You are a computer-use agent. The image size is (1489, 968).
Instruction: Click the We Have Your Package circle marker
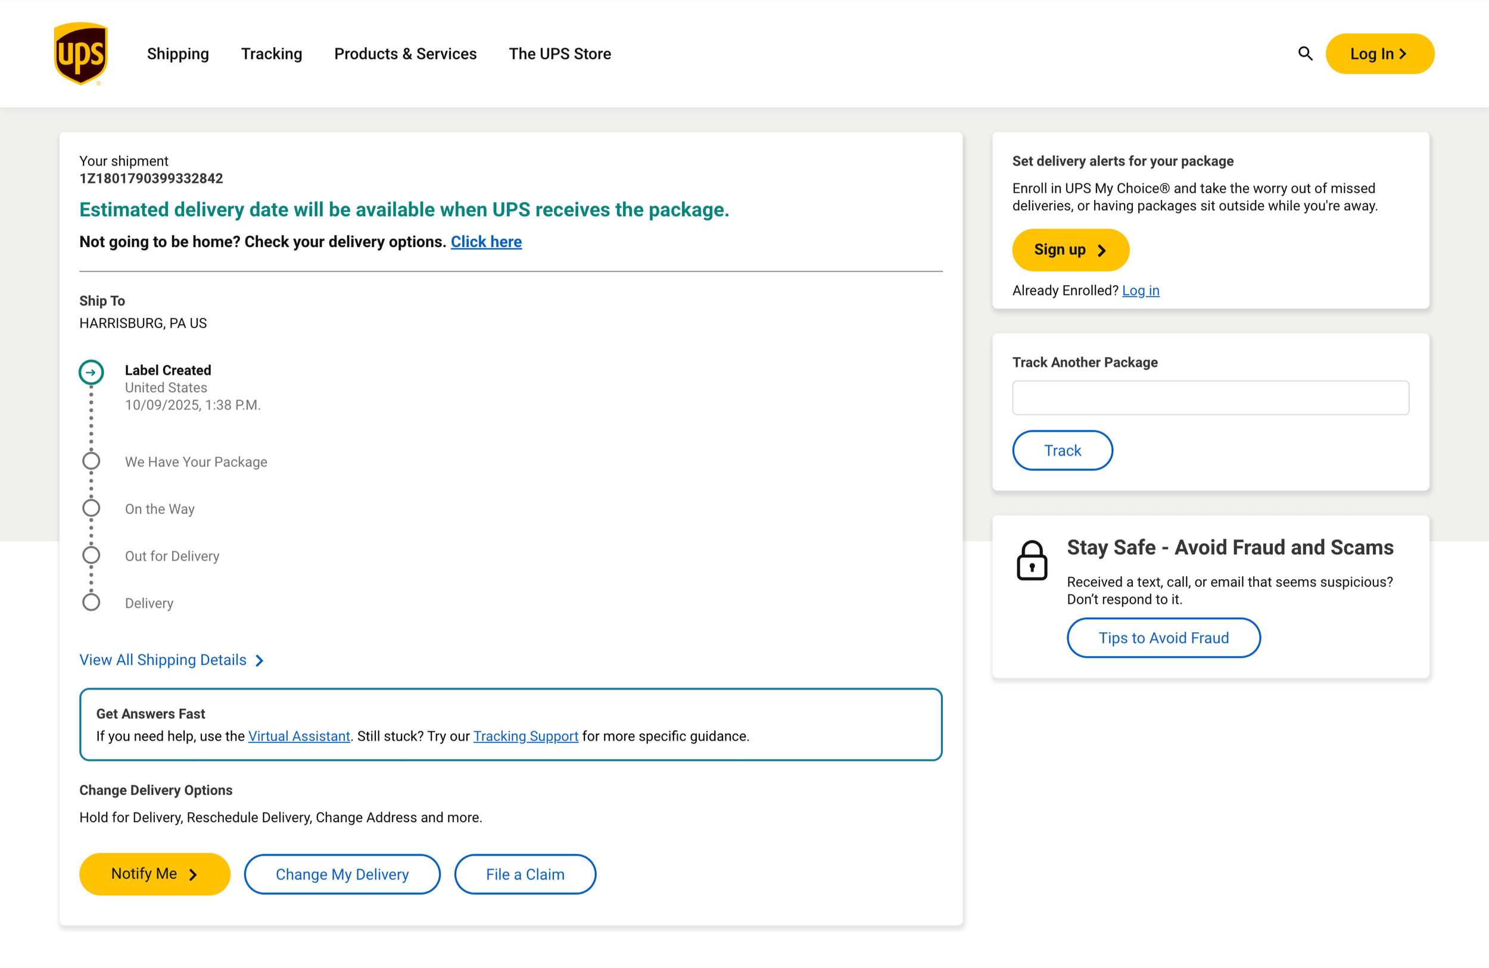tap(91, 461)
